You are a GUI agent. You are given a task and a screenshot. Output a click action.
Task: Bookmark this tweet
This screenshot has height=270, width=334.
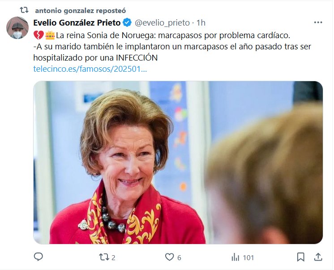point(301,257)
